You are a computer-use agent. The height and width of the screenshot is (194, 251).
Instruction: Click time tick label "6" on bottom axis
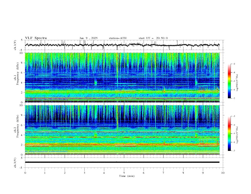coord(144,173)
